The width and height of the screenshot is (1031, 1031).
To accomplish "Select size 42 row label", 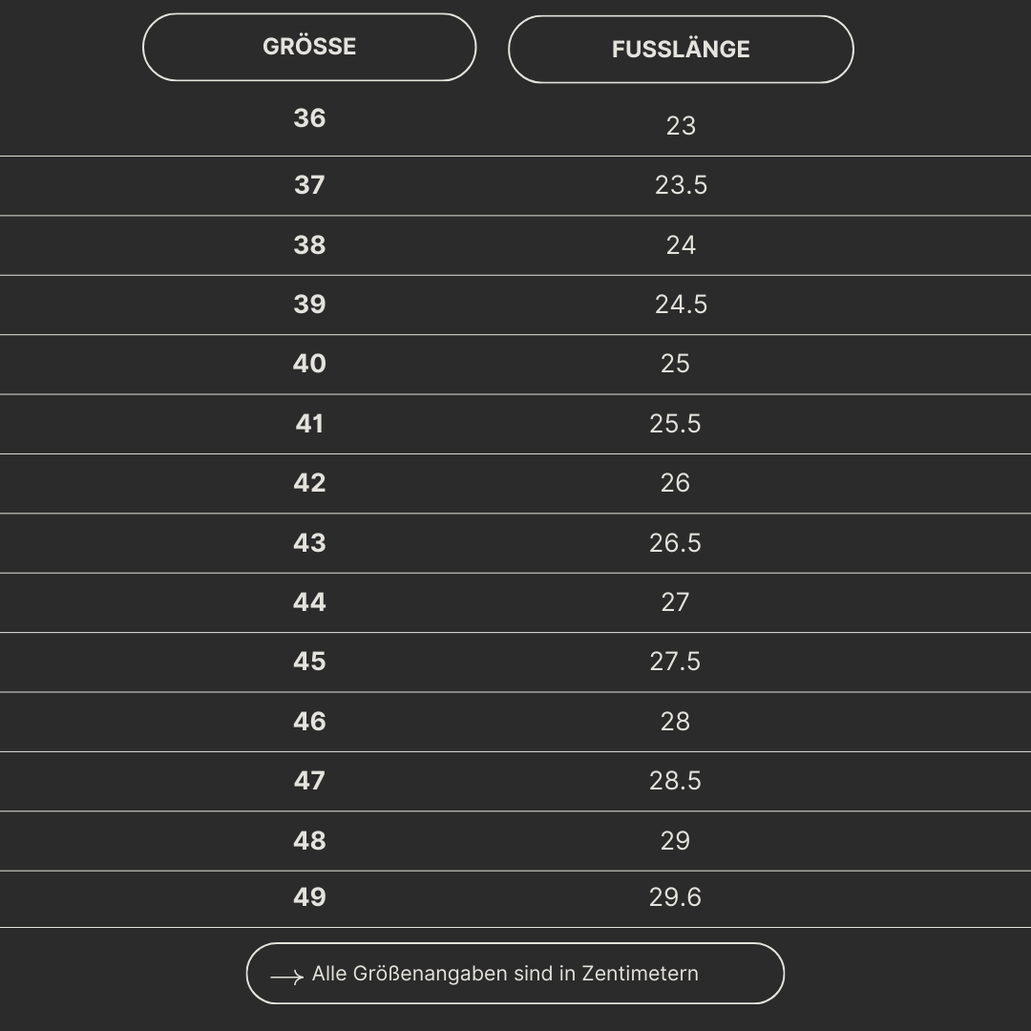I will [309, 483].
